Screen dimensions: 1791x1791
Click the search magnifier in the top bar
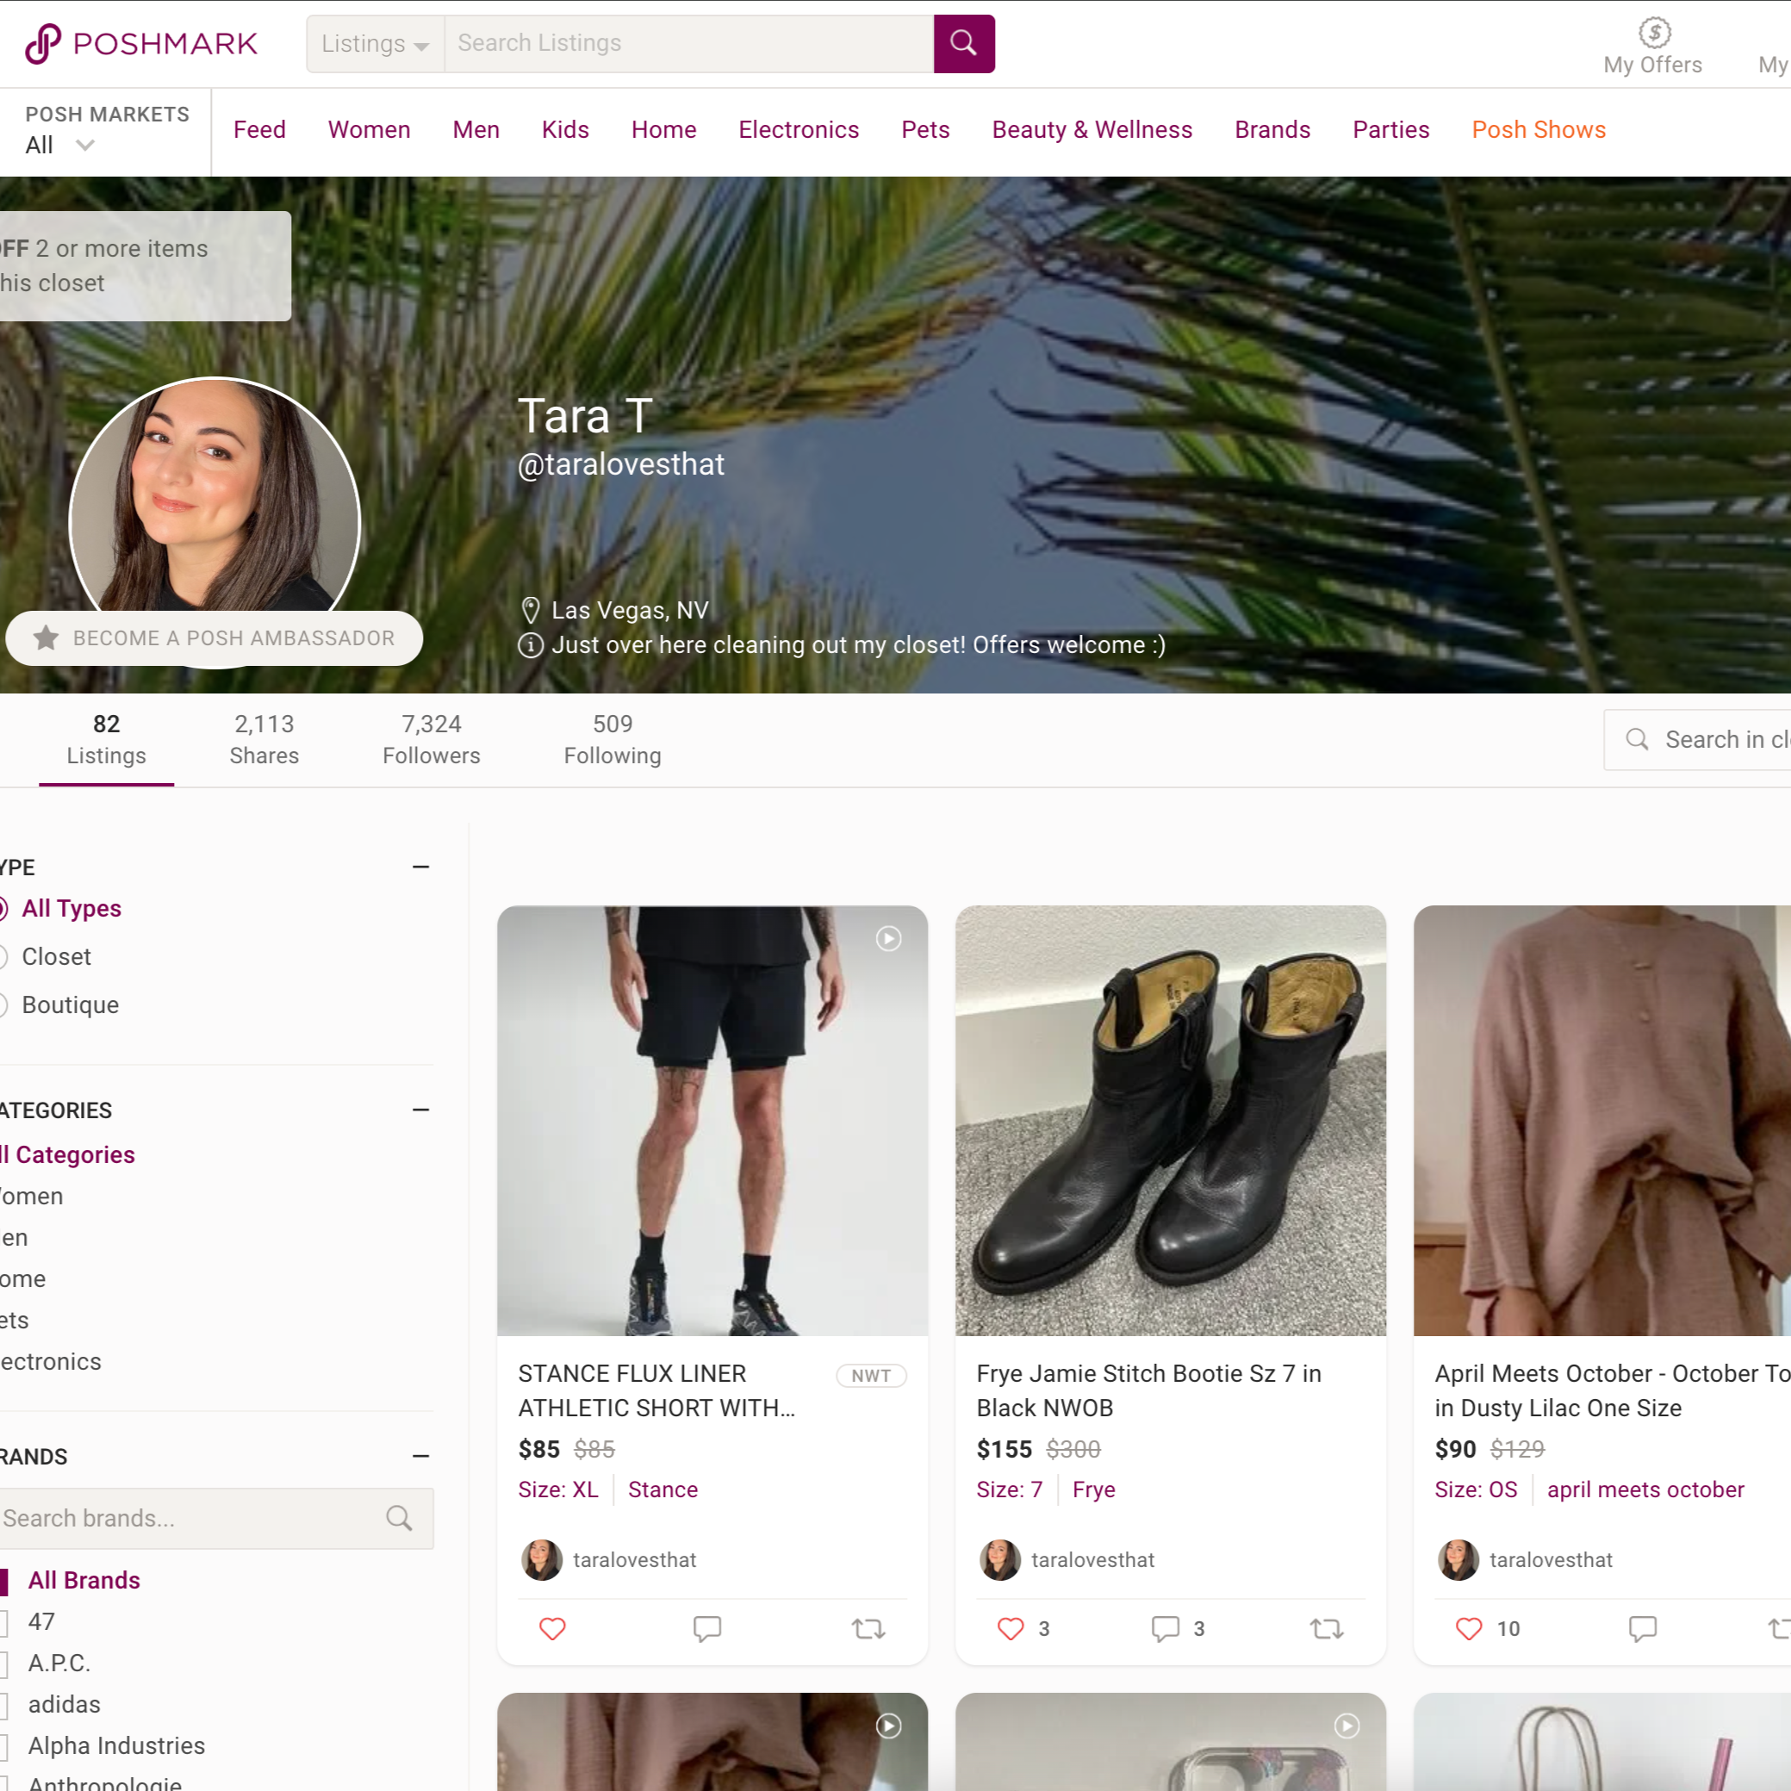coord(963,43)
